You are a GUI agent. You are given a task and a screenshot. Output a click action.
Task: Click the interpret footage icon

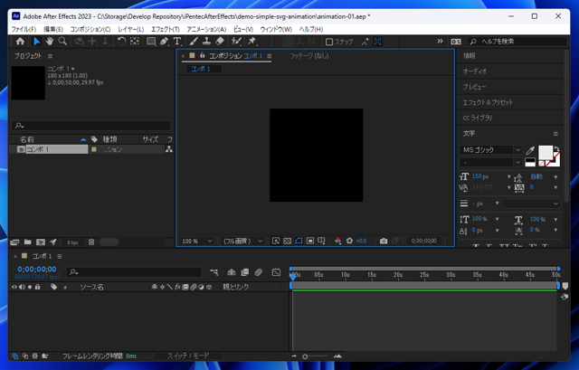[14, 242]
